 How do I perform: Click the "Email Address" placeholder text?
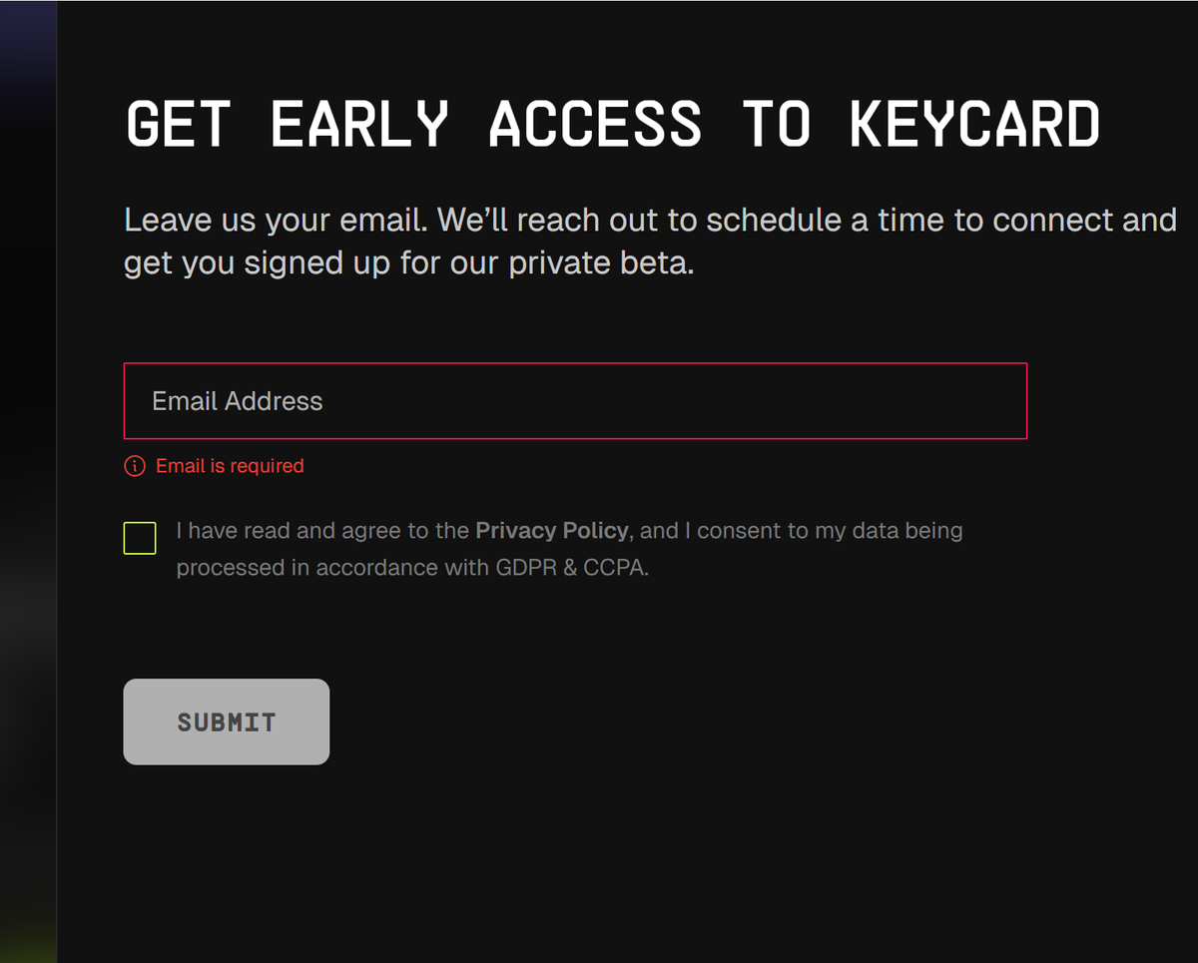238,401
